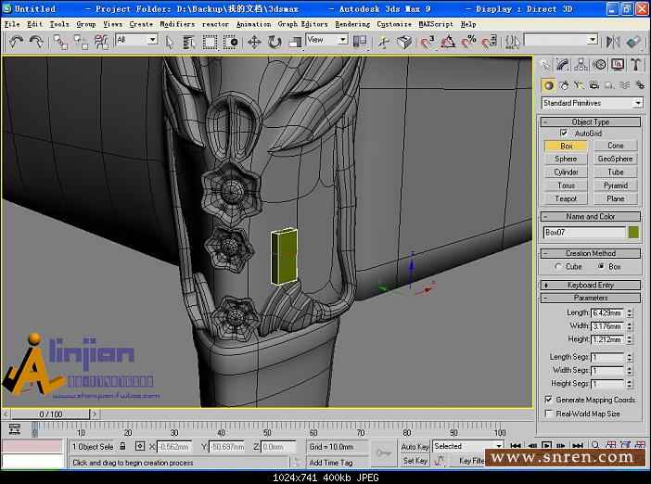The image size is (651, 484).
Task: Select the Select and Move tool
Action: [253, 42]
